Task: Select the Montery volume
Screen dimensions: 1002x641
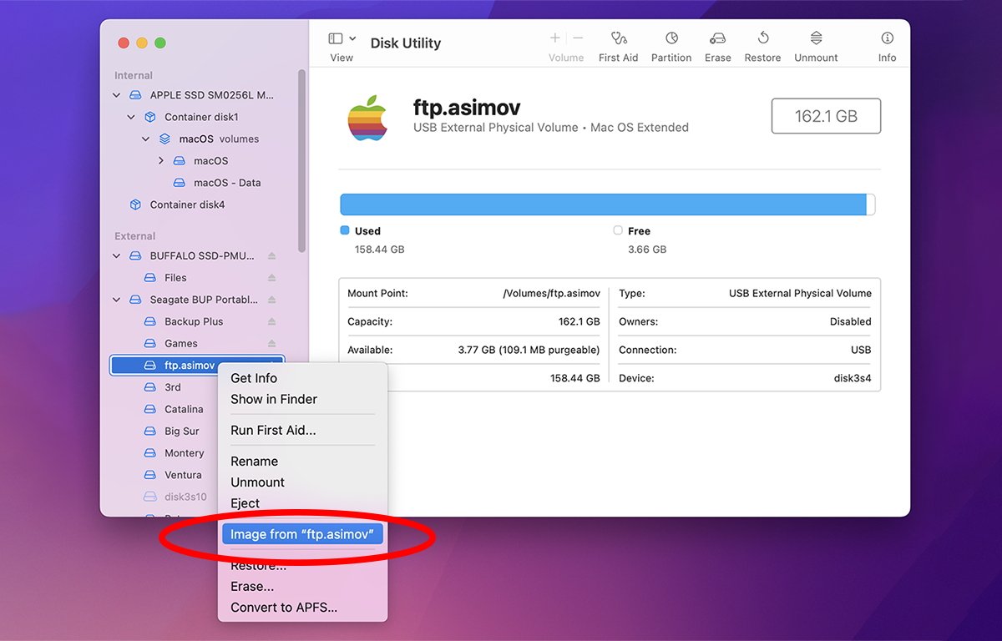Action: 185,453
